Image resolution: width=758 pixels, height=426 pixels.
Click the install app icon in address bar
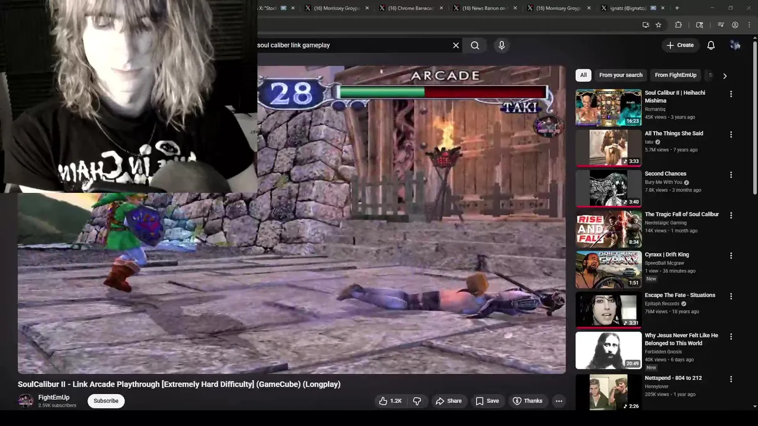(645, 25)
